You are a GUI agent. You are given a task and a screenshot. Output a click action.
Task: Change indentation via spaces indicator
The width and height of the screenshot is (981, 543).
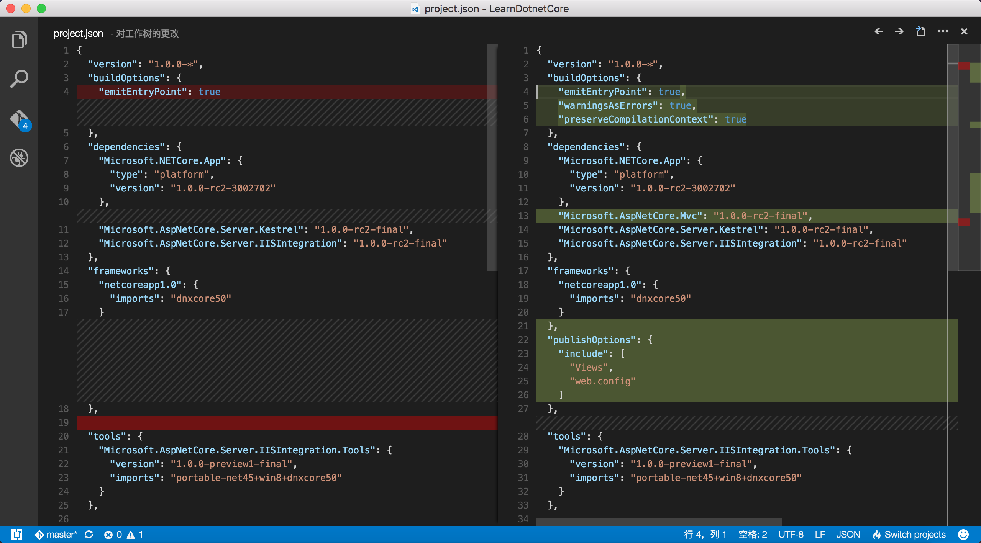click(x=753, y=535)
